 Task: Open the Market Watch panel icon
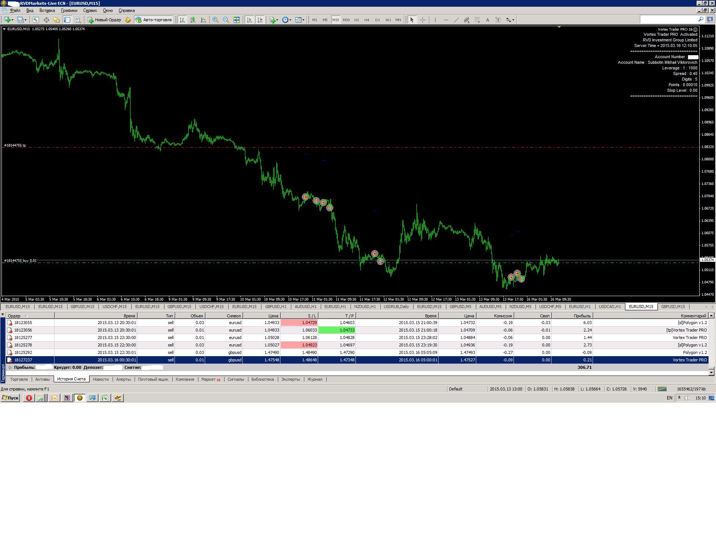pyautogui.click(x=36, y=20)
